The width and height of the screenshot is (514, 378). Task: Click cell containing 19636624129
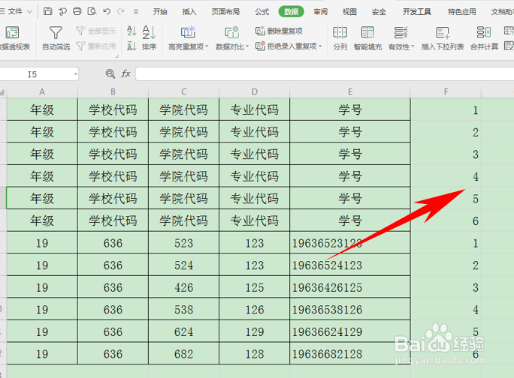[350, 331]
